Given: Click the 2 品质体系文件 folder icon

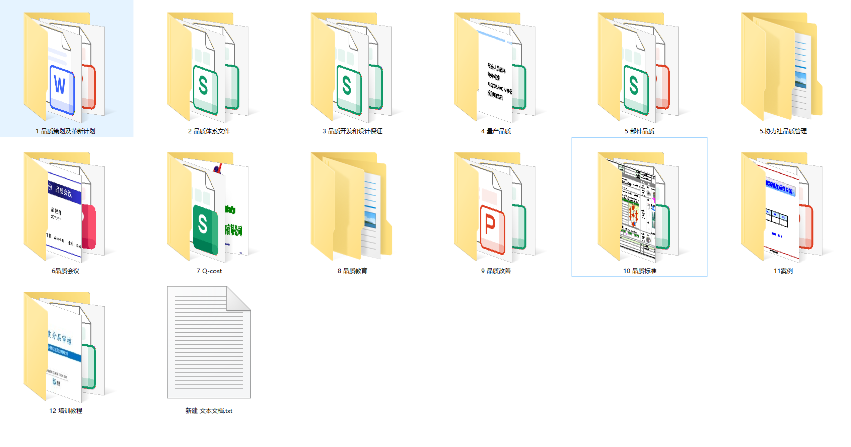Looking at the screenshot, I should click(209, 68).
